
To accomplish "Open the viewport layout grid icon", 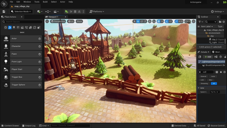I will pyautogui.click(x=194, y=21).
